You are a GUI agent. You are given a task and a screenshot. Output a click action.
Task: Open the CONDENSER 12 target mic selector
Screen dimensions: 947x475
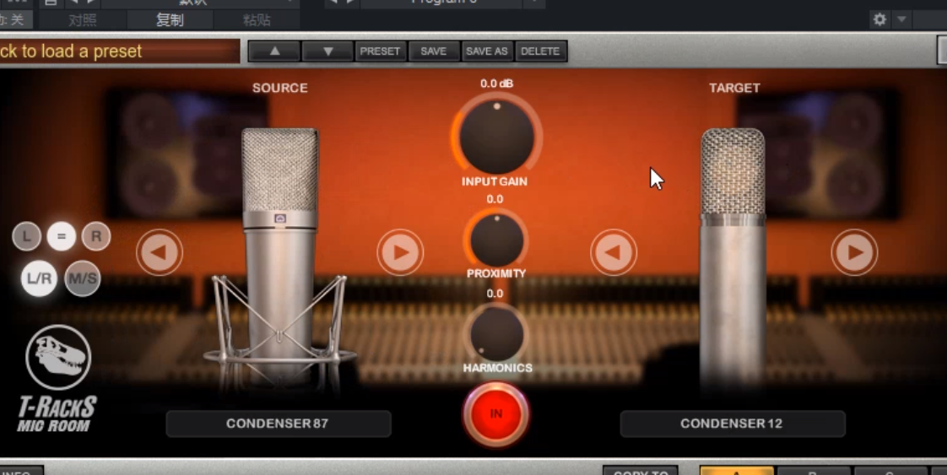coord(733,424)
